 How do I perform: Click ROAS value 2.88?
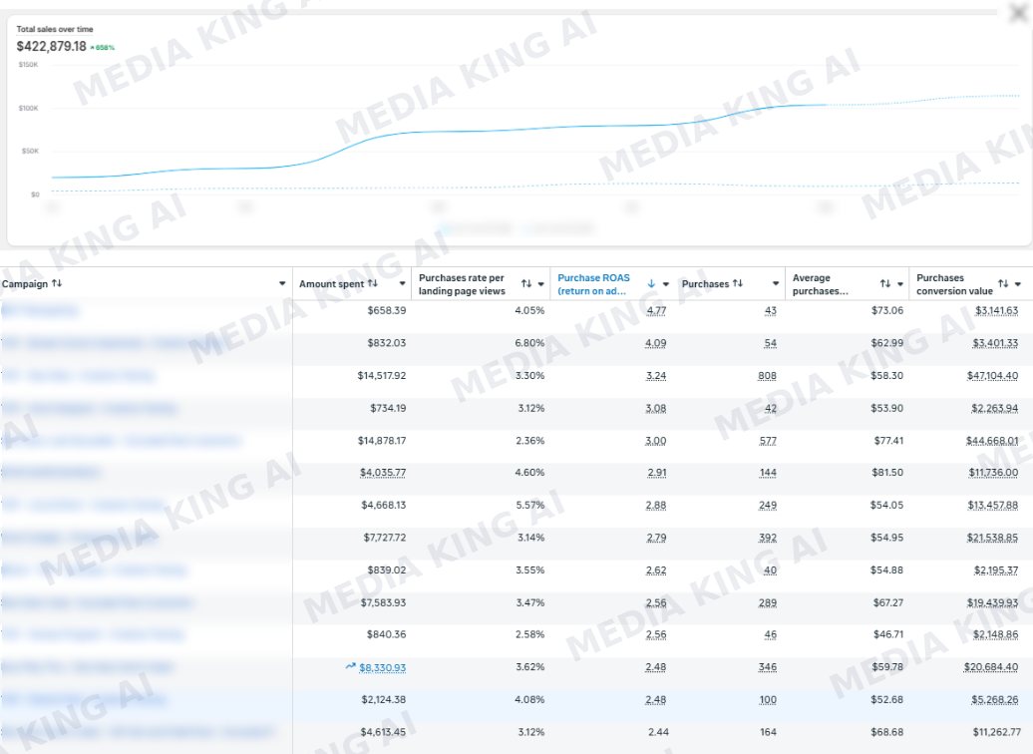pos(655,506)
